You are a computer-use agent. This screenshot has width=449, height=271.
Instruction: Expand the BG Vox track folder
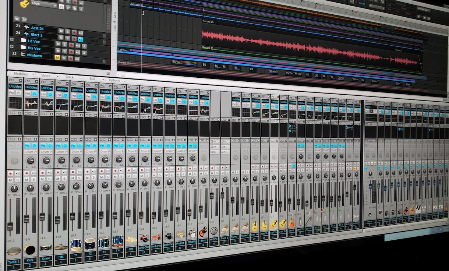click(x=11, y=47)
